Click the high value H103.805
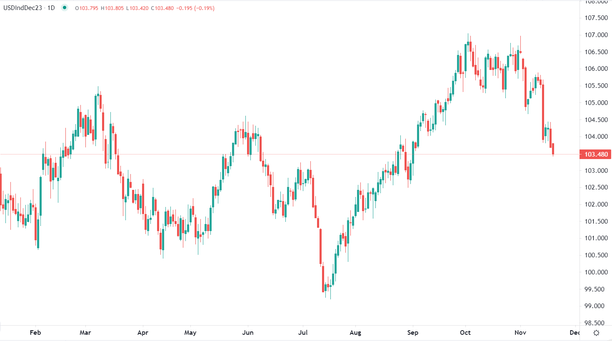 [112, 8]
